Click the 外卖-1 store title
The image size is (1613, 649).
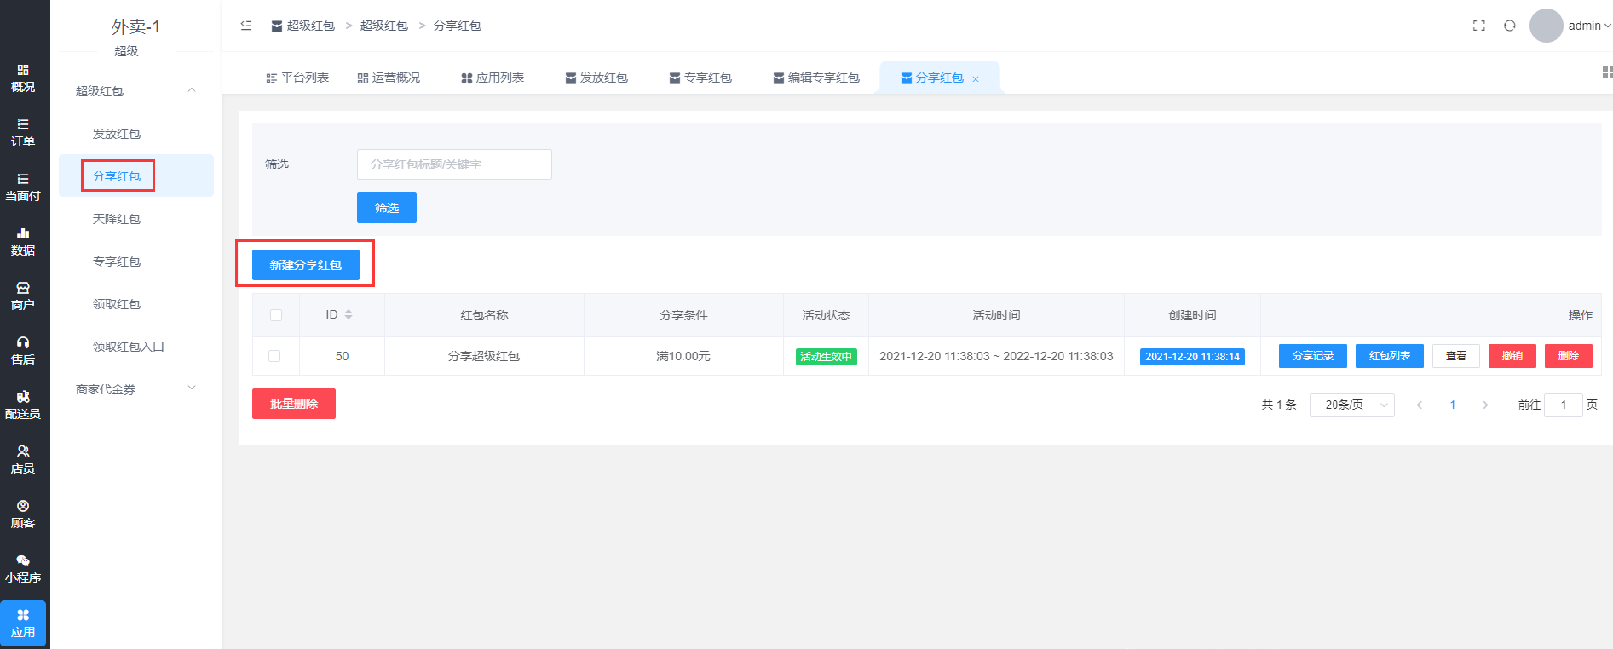135,27
